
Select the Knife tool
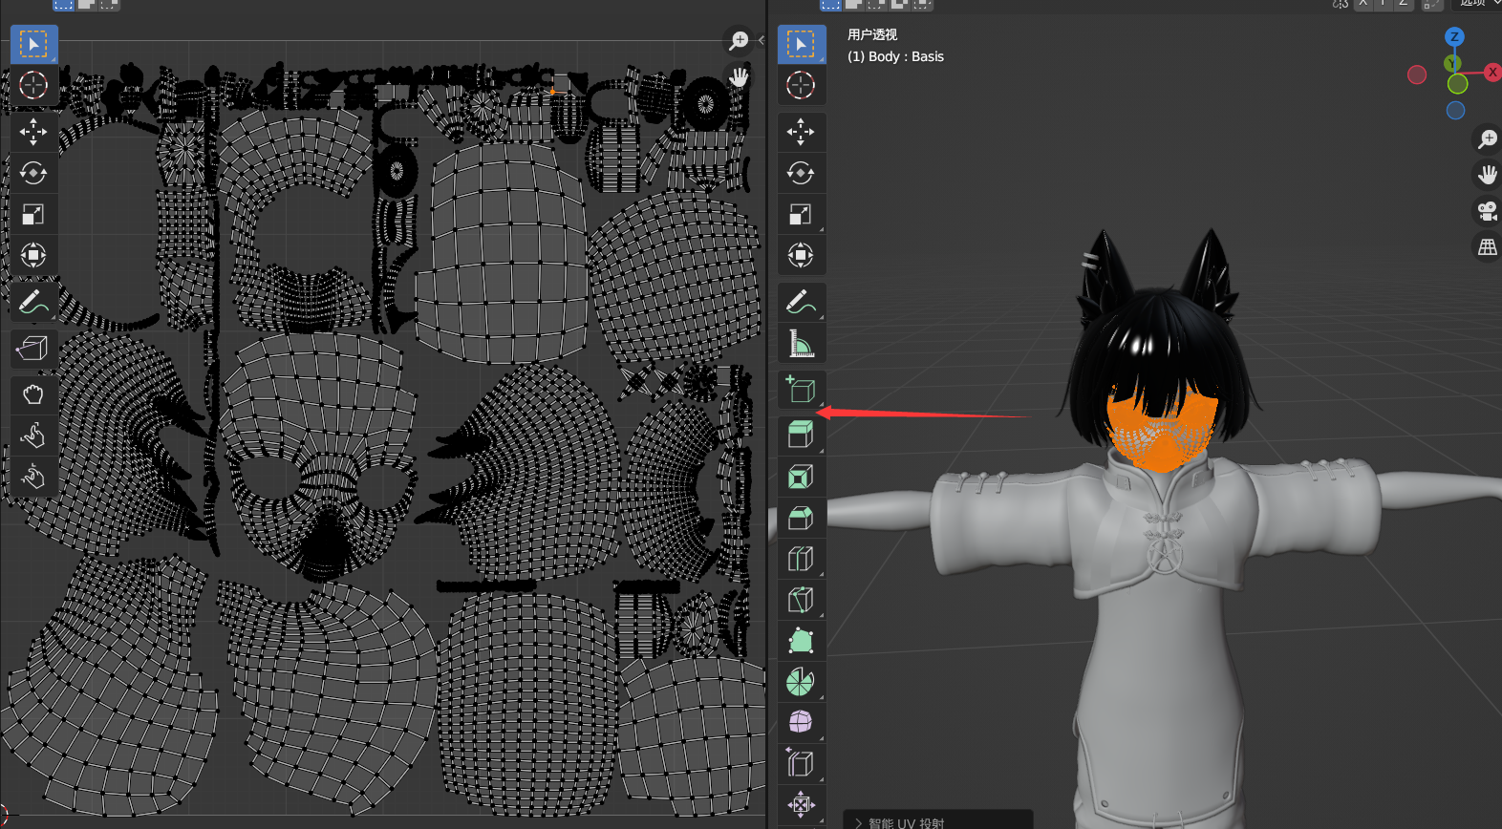[x=802, y=600]
